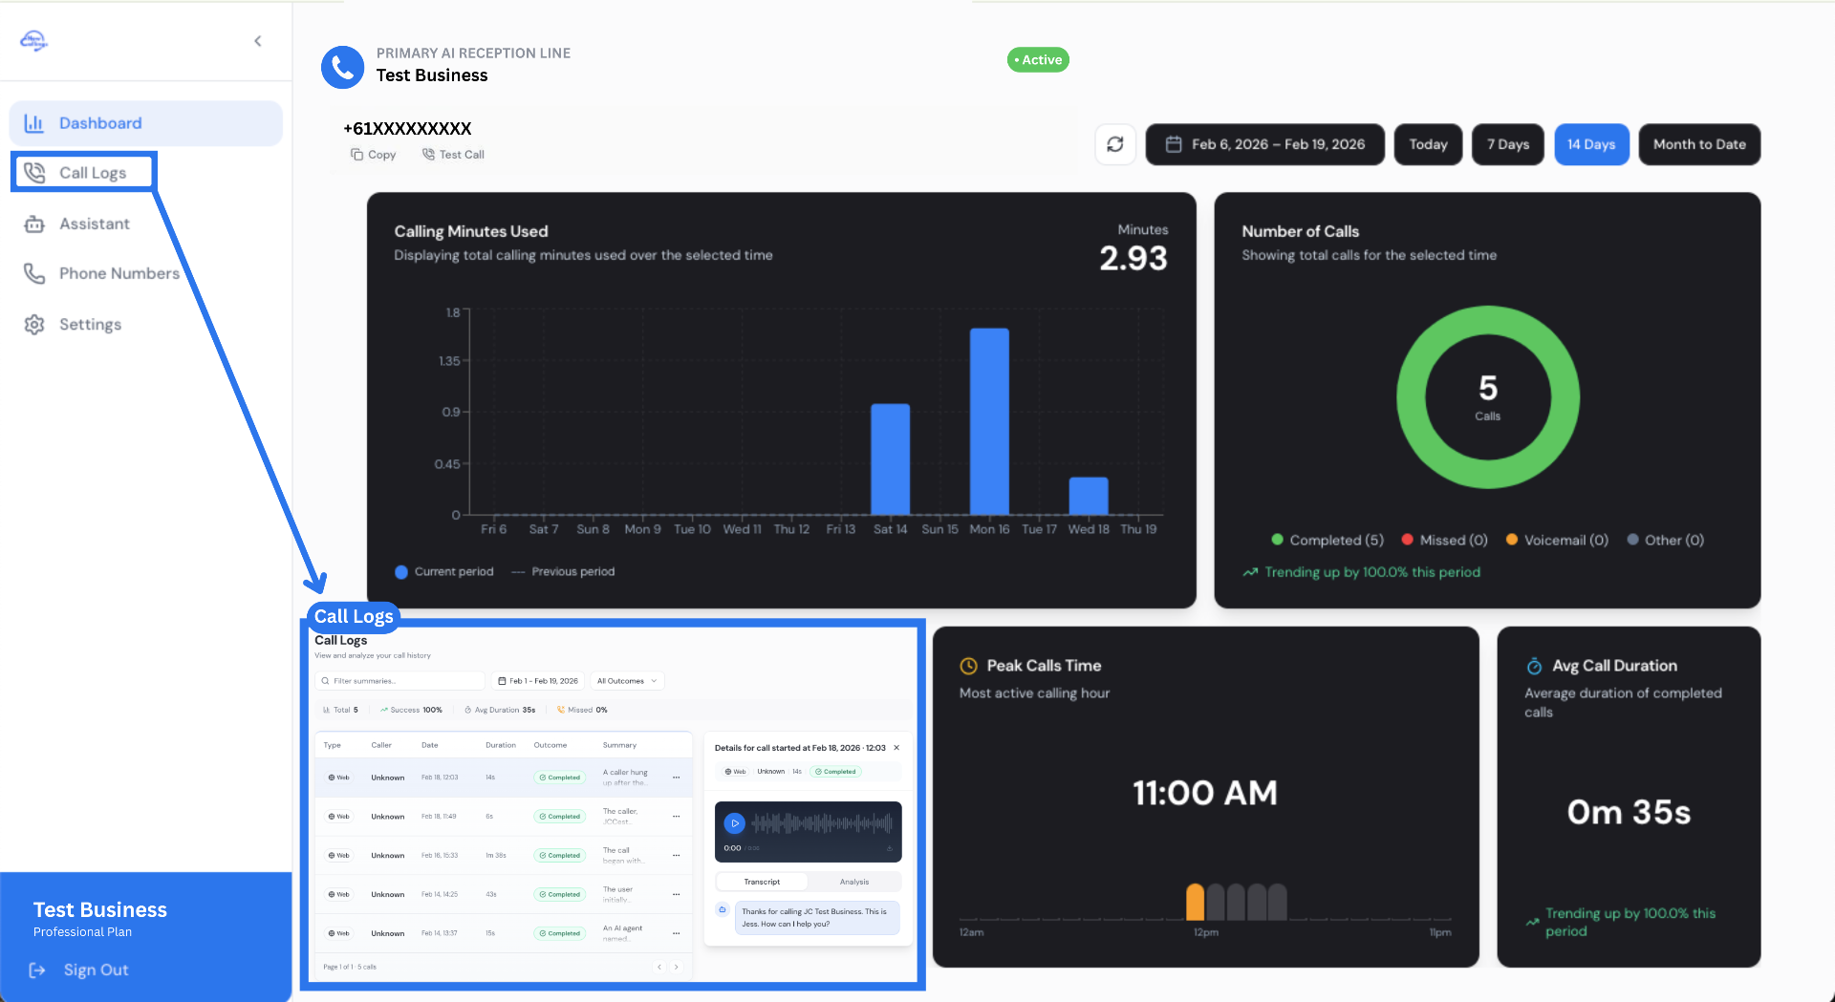Open Settings via the gear icon
This screenshot has width=1835, height=1002.
click(34, 325)
